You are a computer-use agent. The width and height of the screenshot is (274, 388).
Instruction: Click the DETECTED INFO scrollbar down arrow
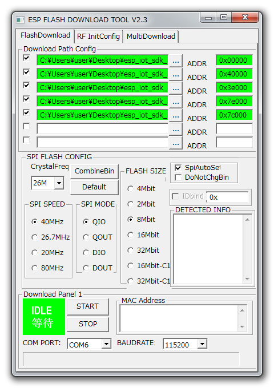[247, 279]
